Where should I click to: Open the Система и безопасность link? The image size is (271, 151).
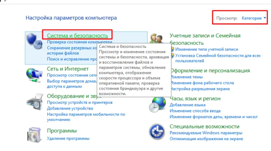(x=77, y=36)
